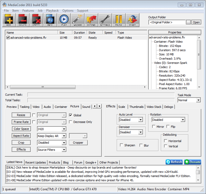Click the ADD file toolbar icon
206x194 pixels.
click(x=9, y=20)
